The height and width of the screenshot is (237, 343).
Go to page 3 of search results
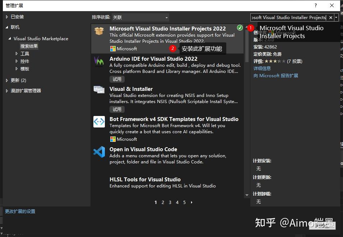point(170,203)
